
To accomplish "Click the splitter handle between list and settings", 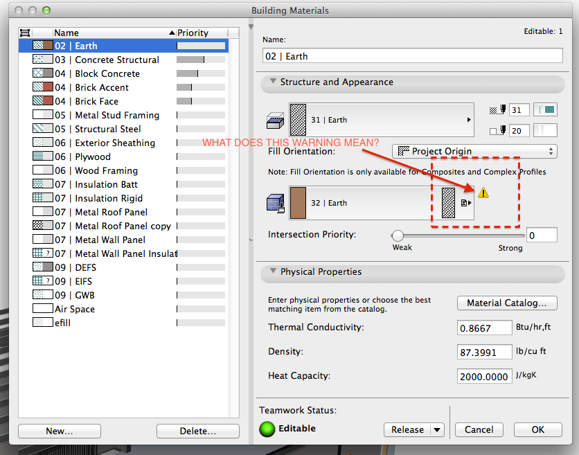I will 251,240.
